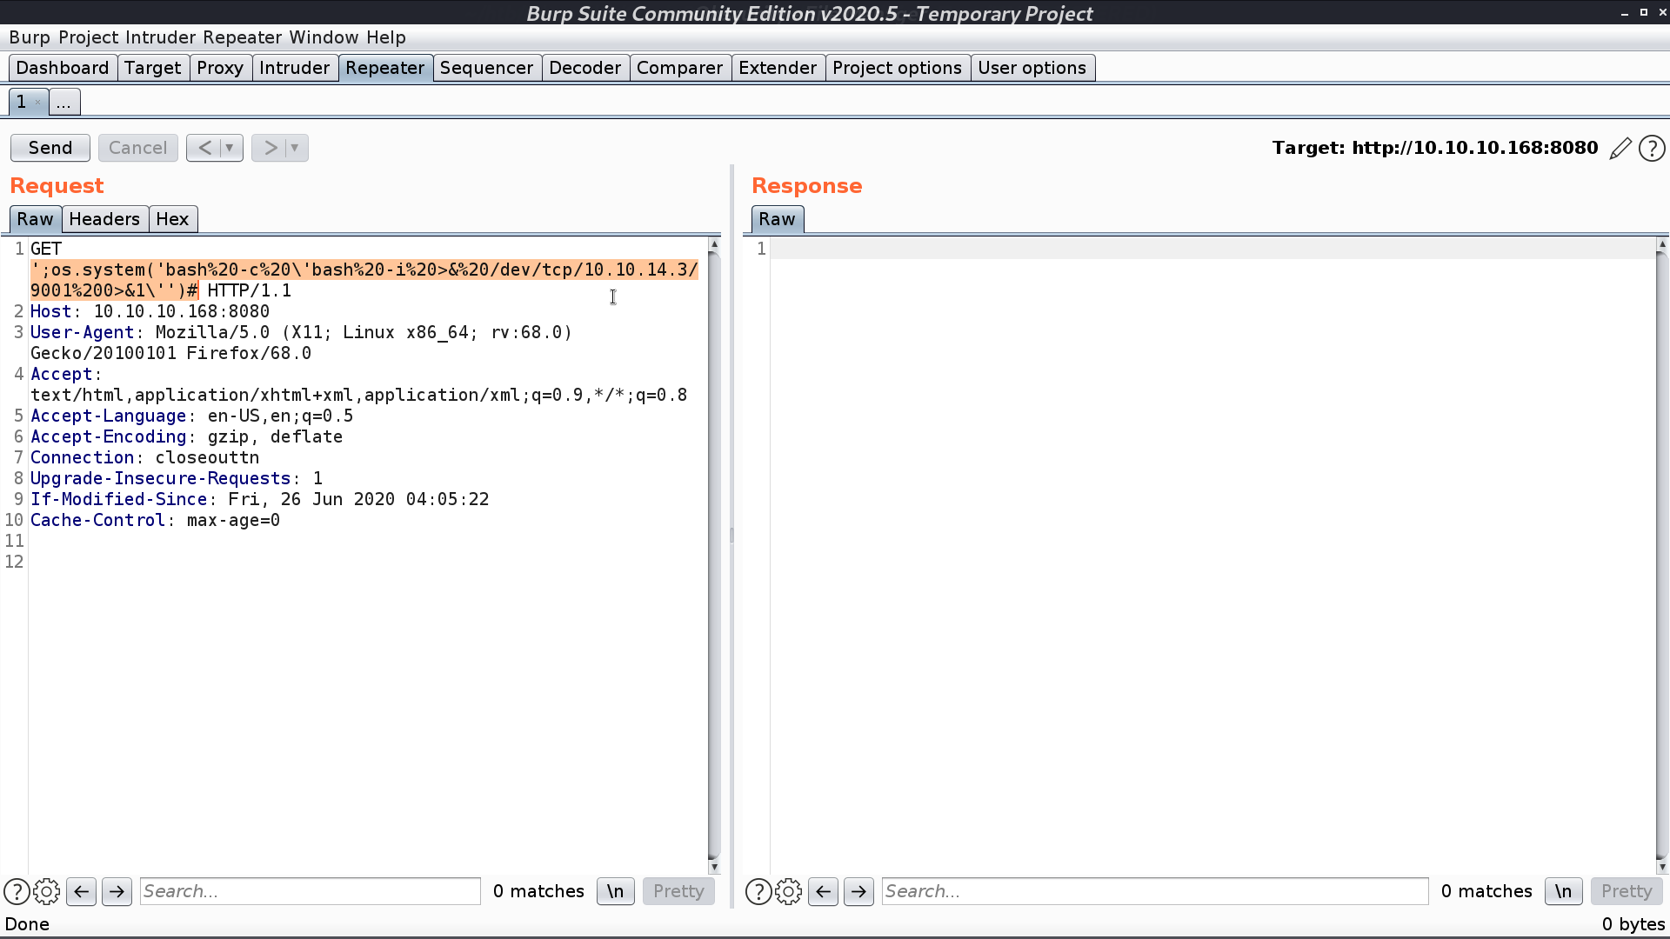Click the Connection: closeouttn line
Viewport: 1670px width, 939px height.
point(144,457)
